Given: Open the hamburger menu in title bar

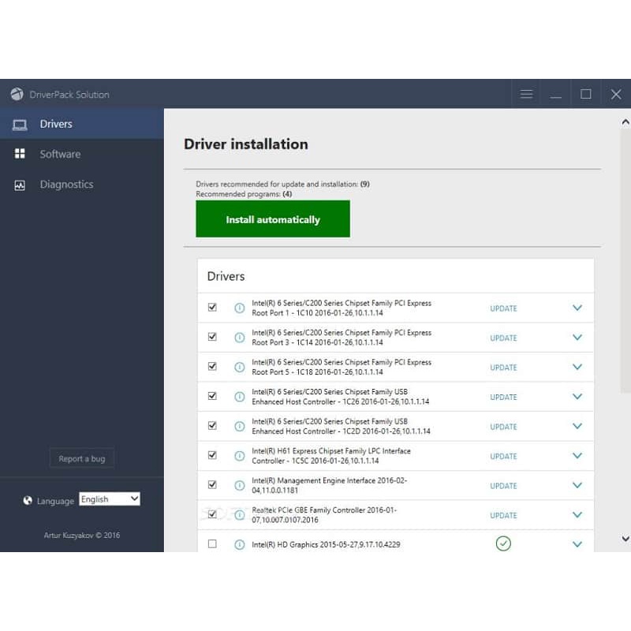Looking at the screenshot, I should [x=527, y=95].
